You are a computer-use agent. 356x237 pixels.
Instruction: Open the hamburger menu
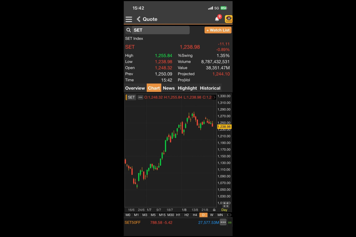pos(129,19)
